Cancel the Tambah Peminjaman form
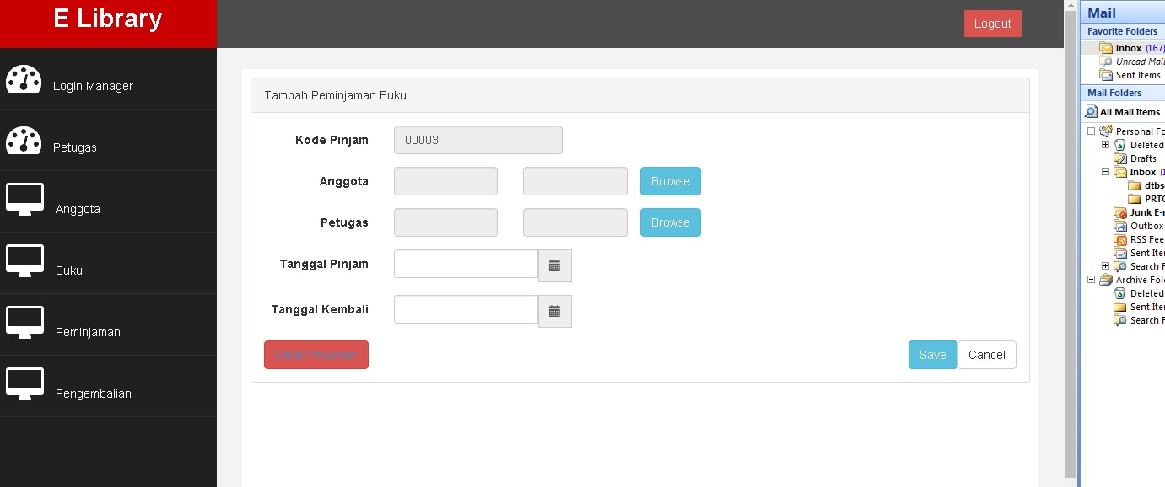 click(x=987, y=355)
